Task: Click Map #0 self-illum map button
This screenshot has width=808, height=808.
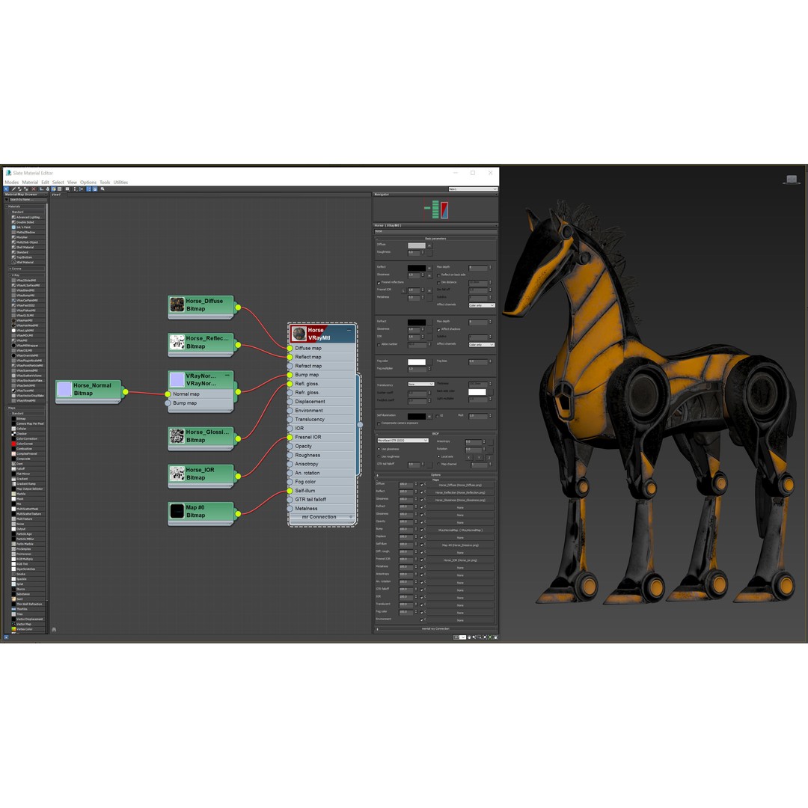Action: pyautogui.click(x=460, y=545)
